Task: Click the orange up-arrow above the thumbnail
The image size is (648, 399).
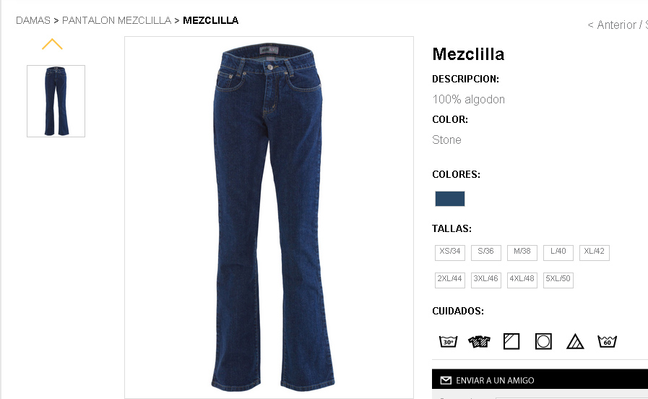Action: point(52,44)
